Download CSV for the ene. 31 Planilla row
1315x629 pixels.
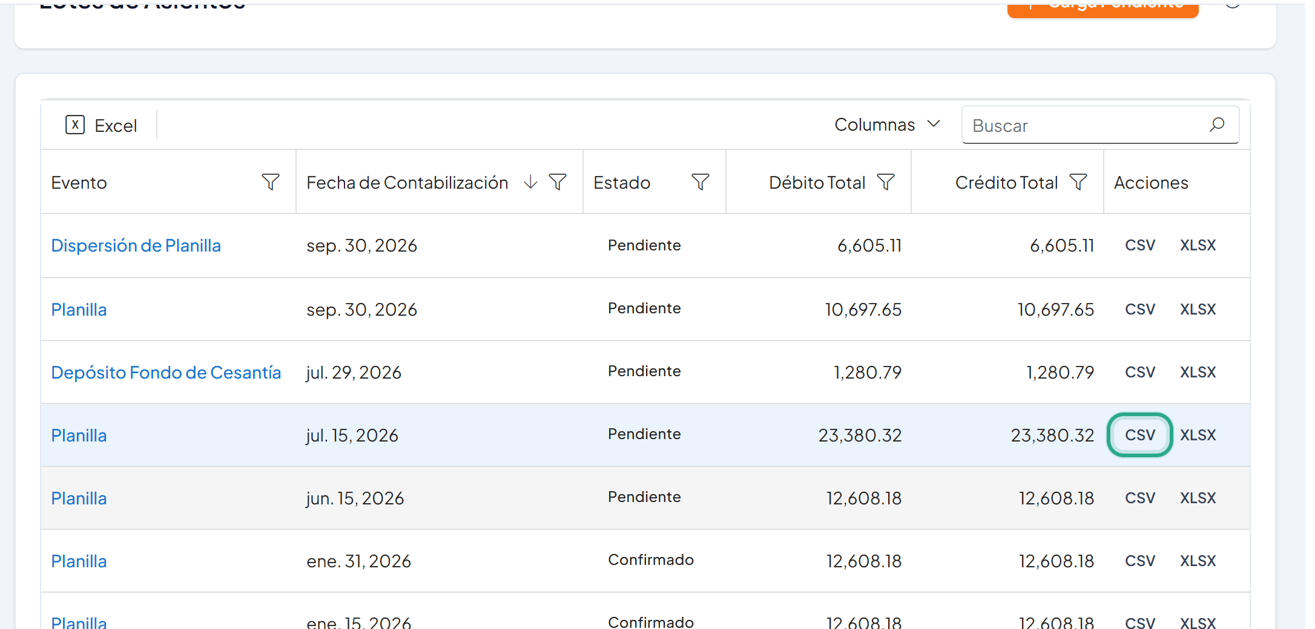pos(1140,561)
